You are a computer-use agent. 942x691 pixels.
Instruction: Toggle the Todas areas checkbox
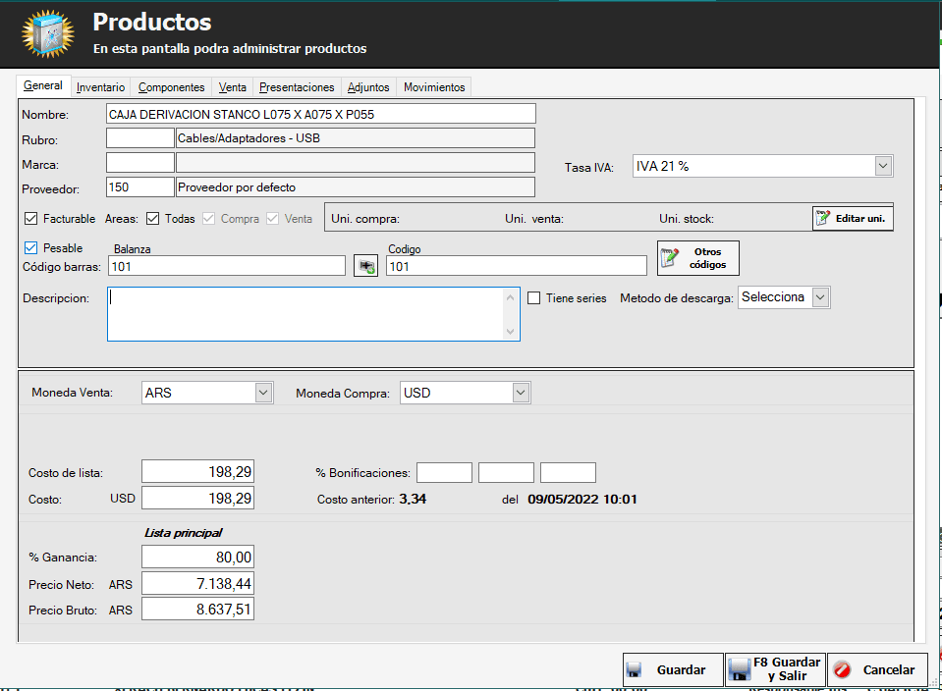coord(153,219)
